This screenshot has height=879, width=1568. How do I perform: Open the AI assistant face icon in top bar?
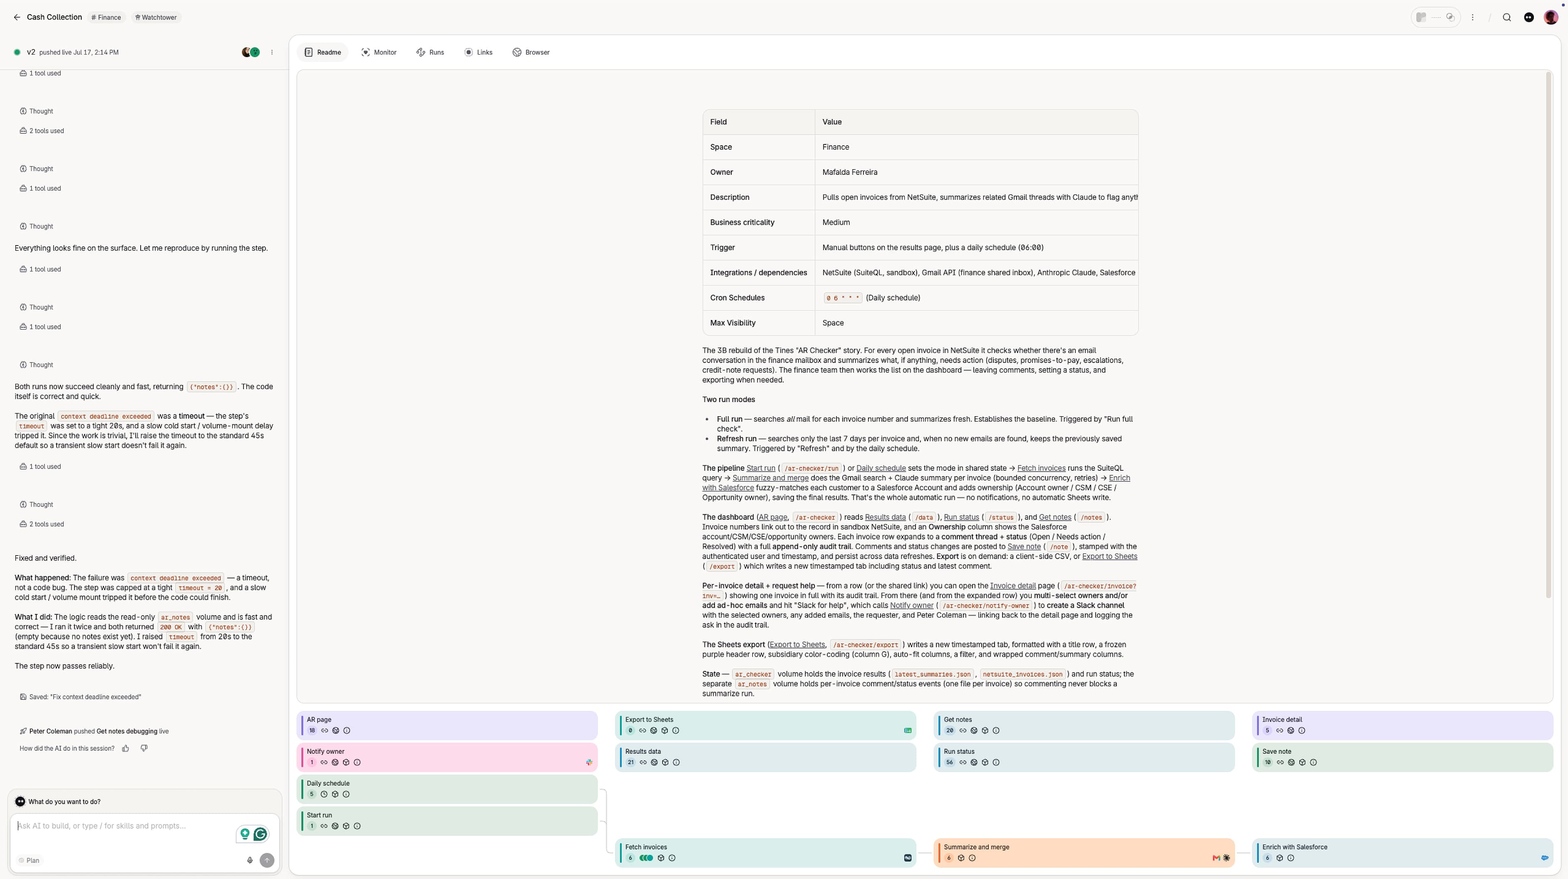tap(1529, 17)
